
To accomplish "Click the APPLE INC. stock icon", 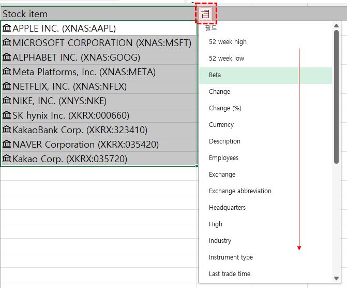I will (x=7, y=28).
